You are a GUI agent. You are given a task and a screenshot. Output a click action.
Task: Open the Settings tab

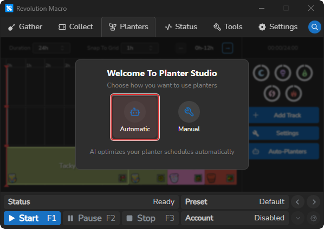278,27
